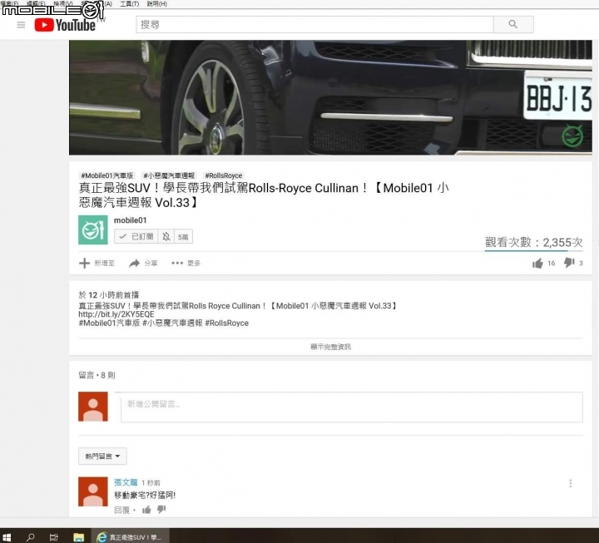This screenshot has width=599, height=543.
Task: Click the video player frame
Action: coord(330,97)
